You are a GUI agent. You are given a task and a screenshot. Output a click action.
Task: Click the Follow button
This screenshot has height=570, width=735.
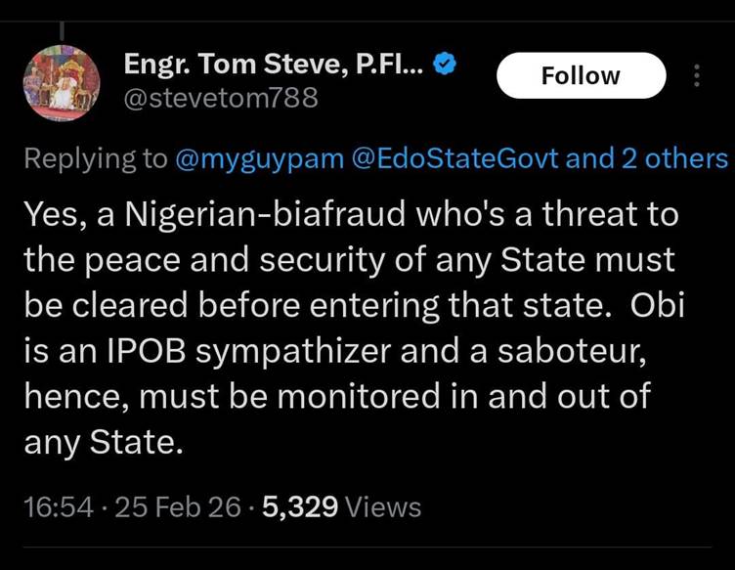(x=581, y=76)
